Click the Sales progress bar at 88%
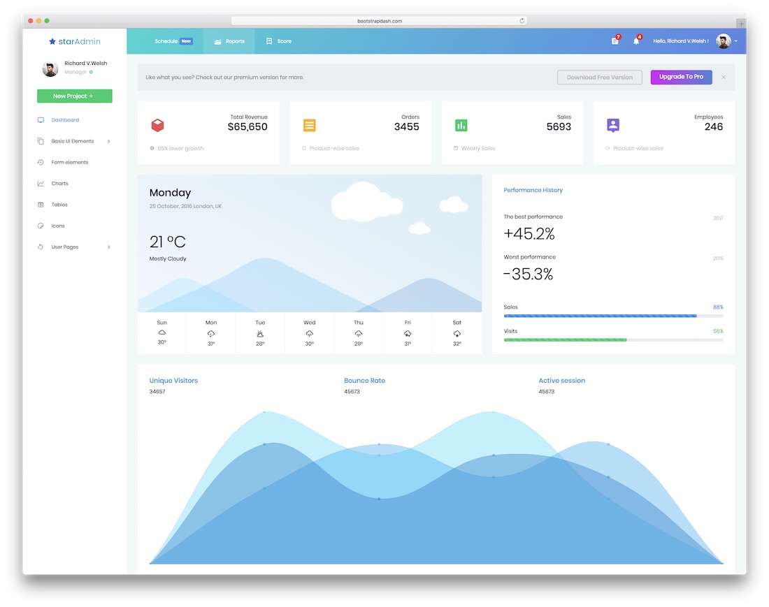 (x=613, y=316)
